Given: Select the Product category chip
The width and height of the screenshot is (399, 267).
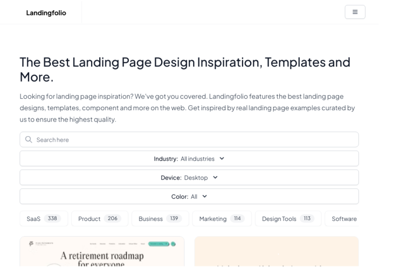Looking at the screenshot, I should (x=100, y=218).
